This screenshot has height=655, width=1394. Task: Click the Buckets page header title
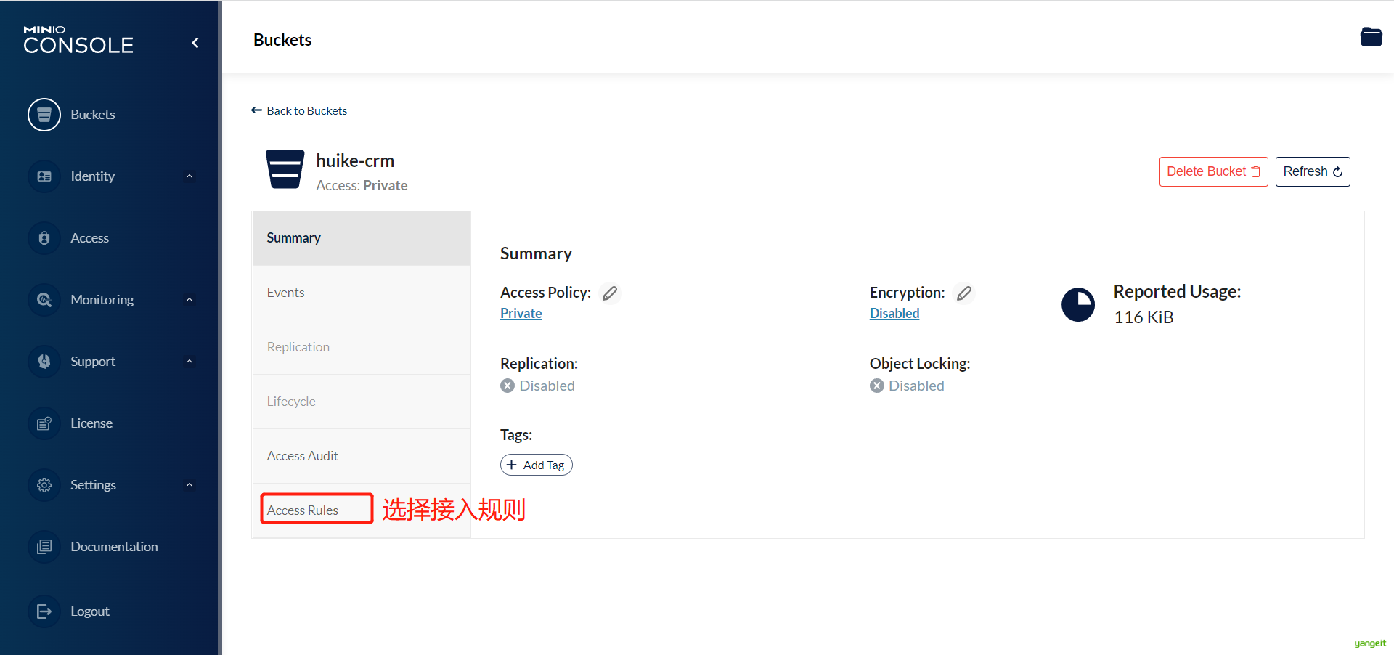[282, 40]
